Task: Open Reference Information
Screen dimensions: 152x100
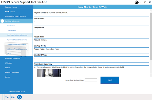Action: click(x=12, y=72)
